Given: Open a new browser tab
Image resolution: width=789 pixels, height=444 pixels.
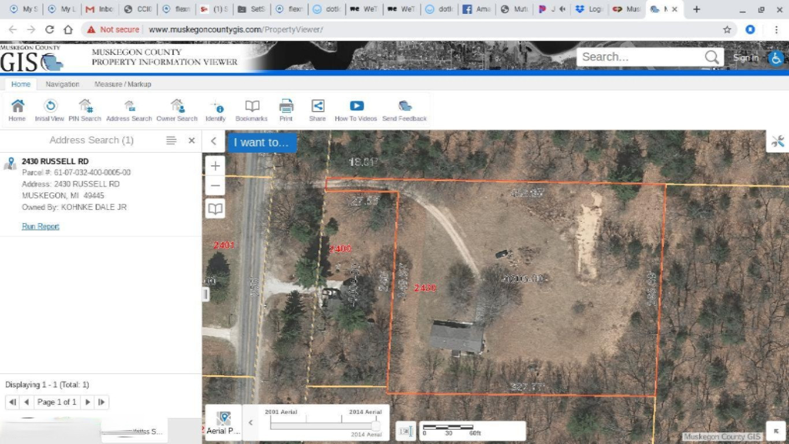Looking at the screenshot, I should pos(697,9).
